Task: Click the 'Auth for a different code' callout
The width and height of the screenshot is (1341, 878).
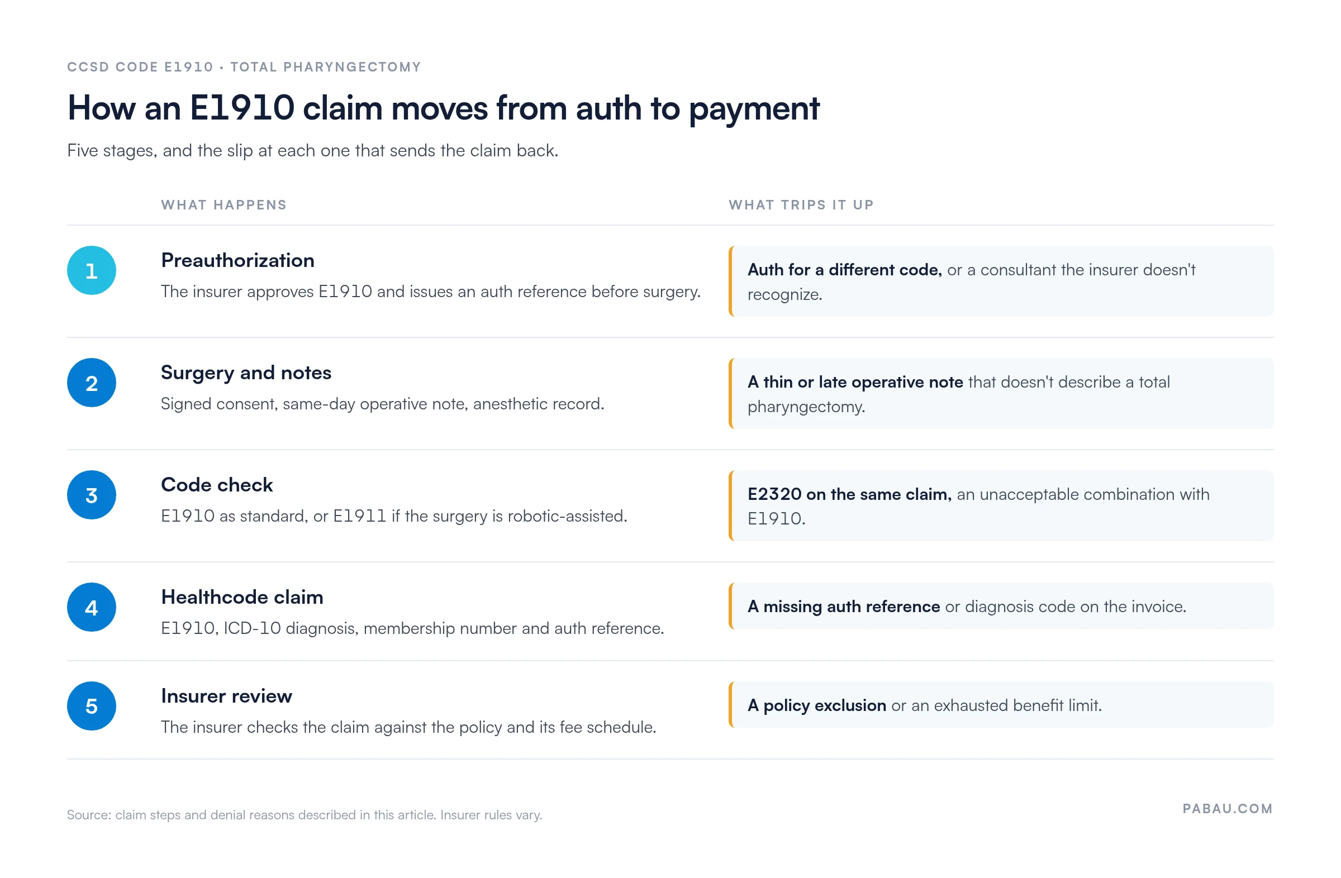Action: (1001, 281)
